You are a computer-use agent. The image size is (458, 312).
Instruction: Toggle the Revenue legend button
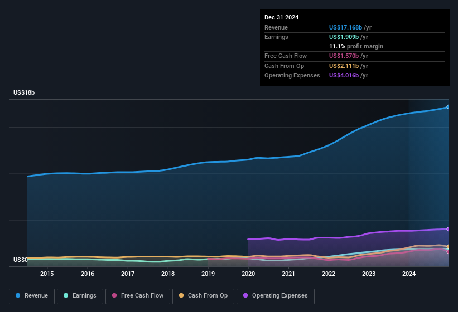click(32, 296)
